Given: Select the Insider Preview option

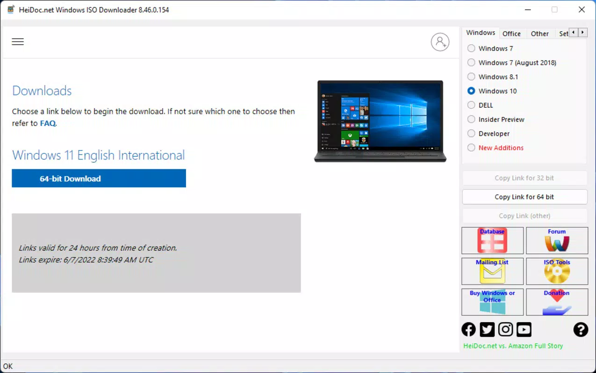Looking at the screenshot, I should pos(471,119).
